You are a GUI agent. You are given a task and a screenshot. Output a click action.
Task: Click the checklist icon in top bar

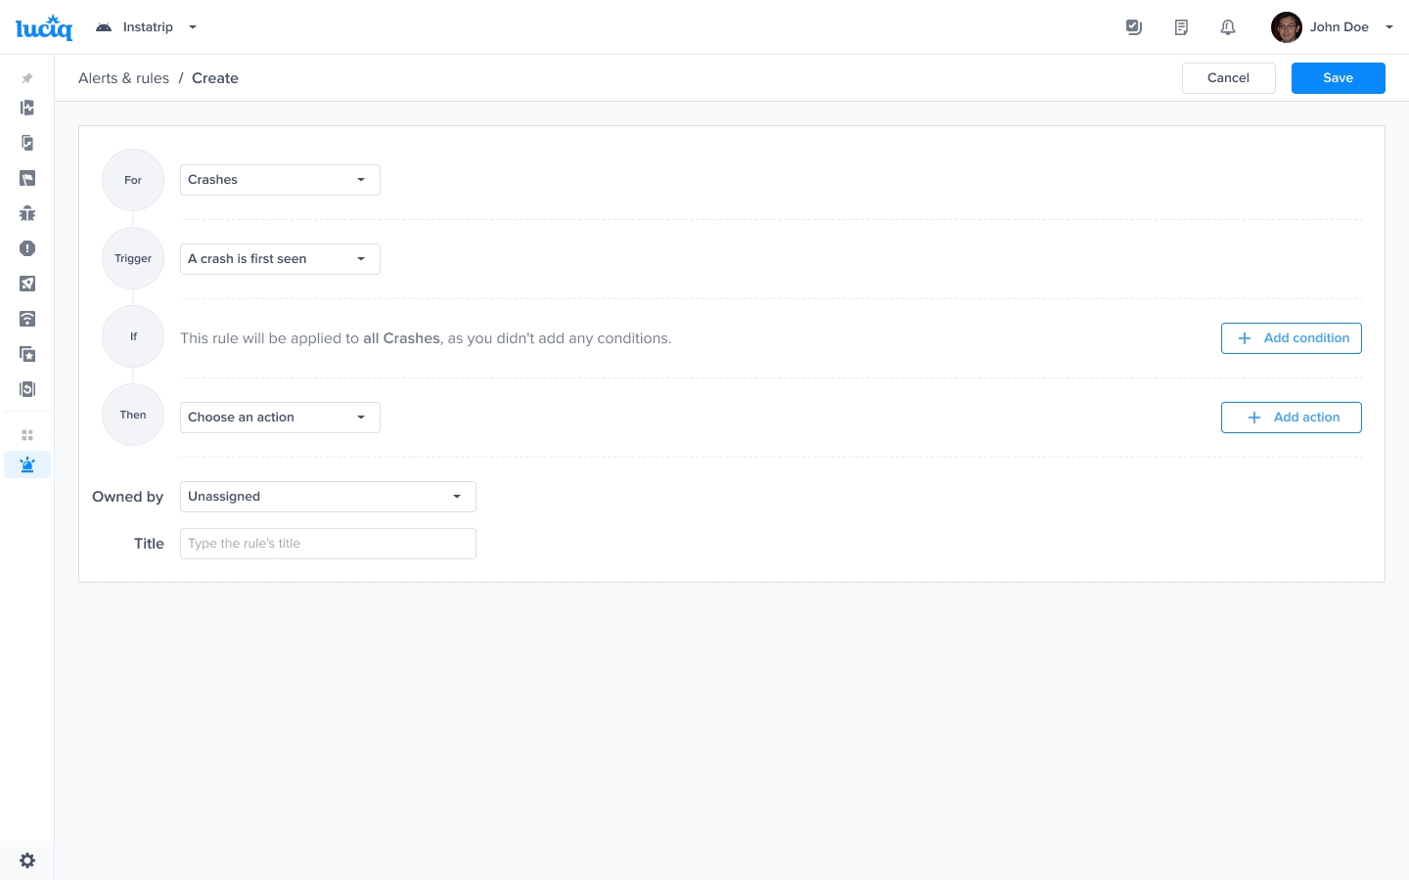pyautogui.click(x=1134, y=27)
